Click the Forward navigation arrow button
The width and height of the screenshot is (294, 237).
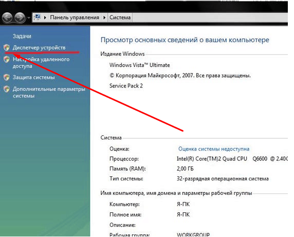click(x=20, y=17)
